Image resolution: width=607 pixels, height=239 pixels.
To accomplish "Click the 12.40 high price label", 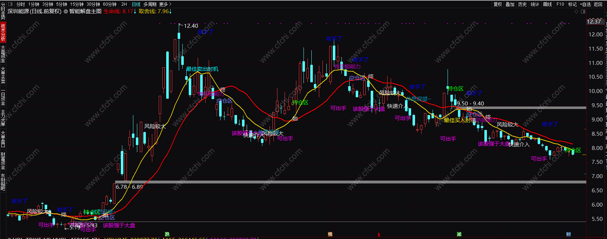I will point(191,26).
